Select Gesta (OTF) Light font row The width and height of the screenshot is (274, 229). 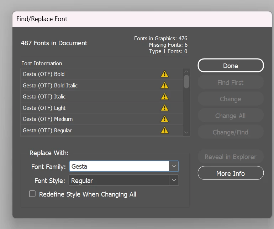click(102, 108)
